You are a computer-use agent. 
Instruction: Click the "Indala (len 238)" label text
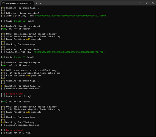(16, 16)
